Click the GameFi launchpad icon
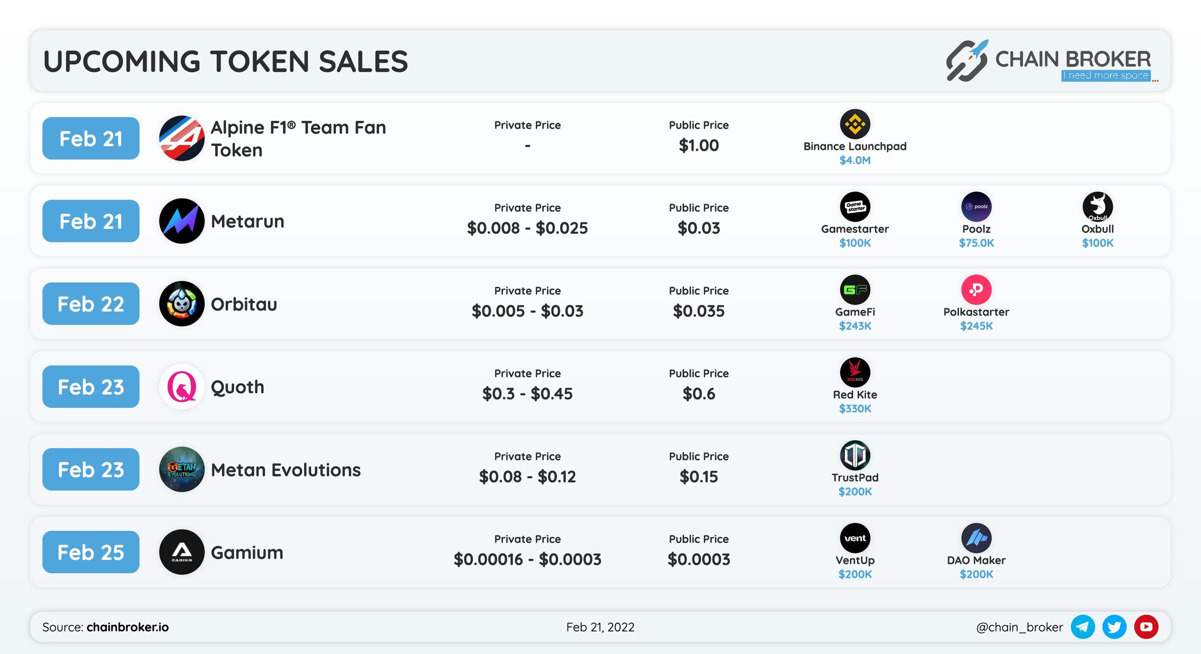The image size is (1201, 654). (855, 290)
